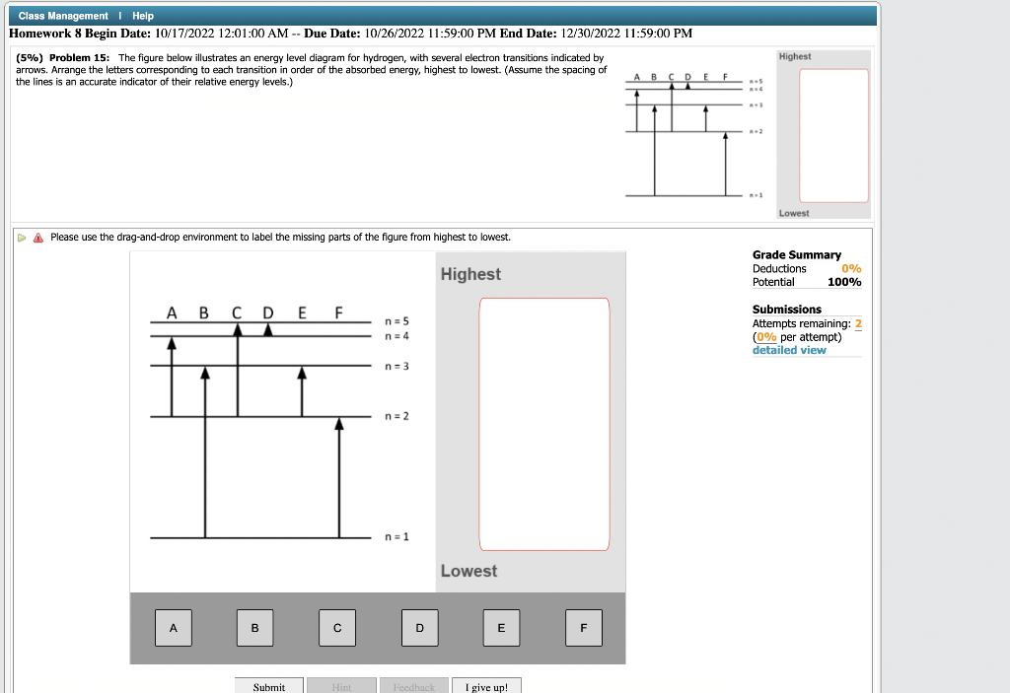1010x693 pixels.
Task: Click the grayed-out Hint button
Action: click(x=341, y=686)
